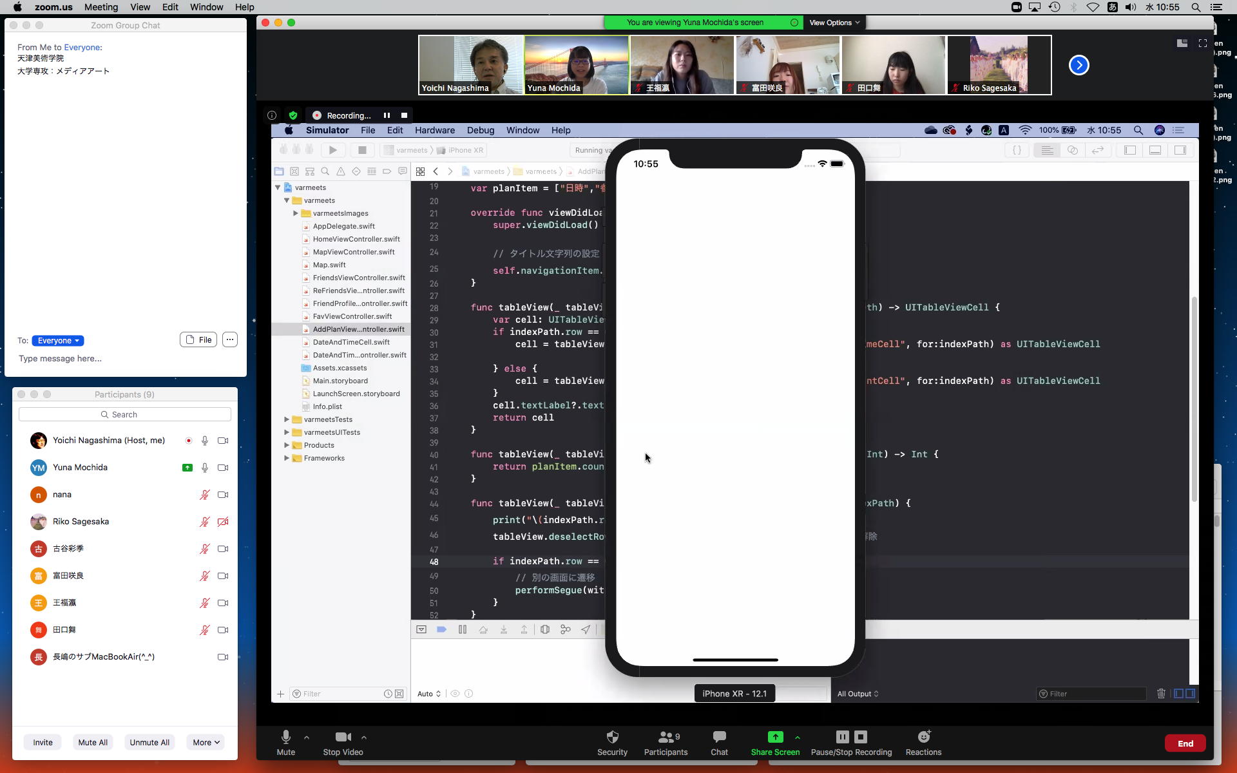Expand the More menu in Participants
Viewport: 1237px width, 773px height.
coord(206,742)
